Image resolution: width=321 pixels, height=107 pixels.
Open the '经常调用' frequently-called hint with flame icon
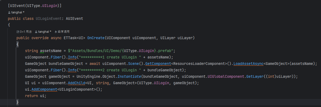click(x=62, y=32)
